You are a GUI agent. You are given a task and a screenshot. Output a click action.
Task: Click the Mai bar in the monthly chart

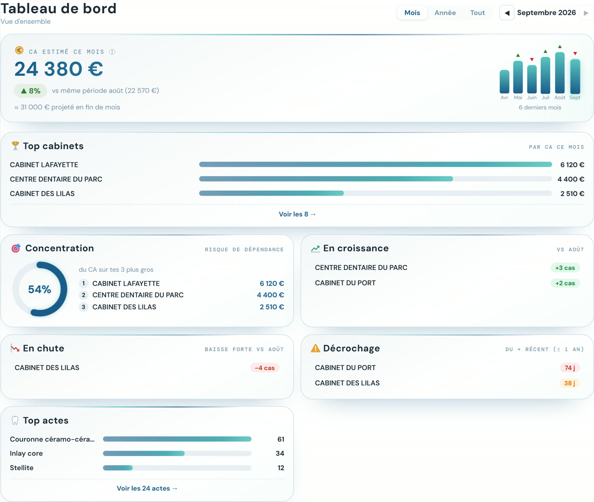coord(518,77)
